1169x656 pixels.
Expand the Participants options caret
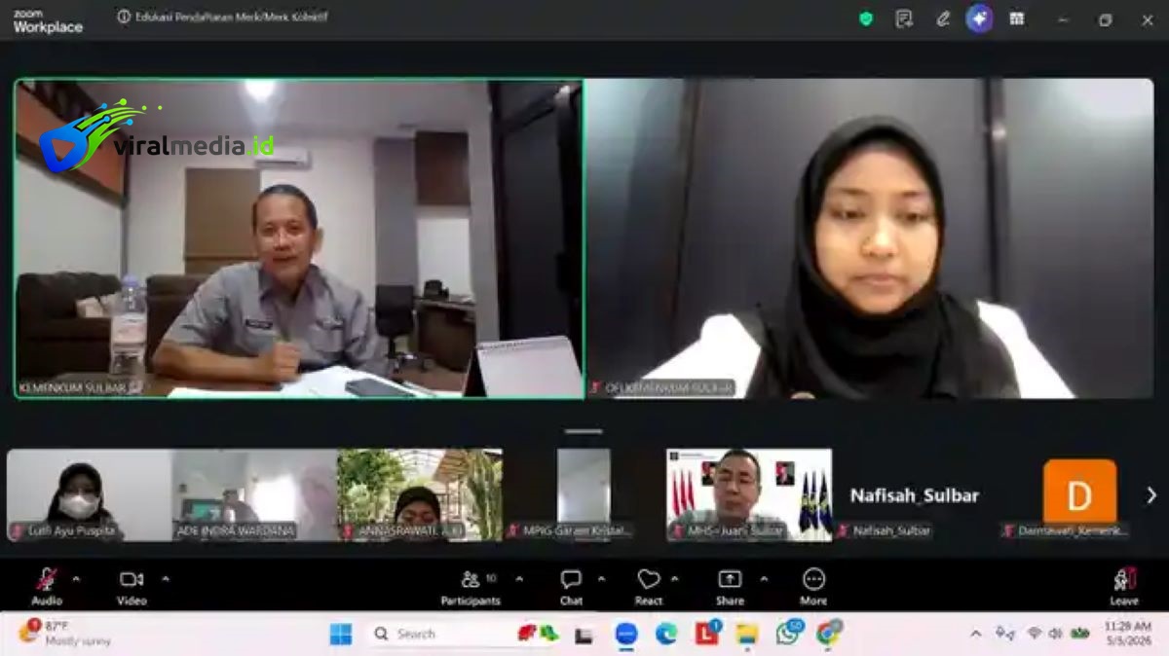[x=518, y=579]
